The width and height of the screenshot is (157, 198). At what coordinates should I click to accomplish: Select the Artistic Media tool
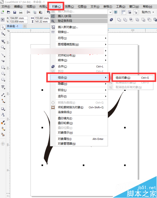[3, 61]
